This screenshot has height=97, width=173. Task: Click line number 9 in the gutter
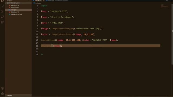point(38,29)
